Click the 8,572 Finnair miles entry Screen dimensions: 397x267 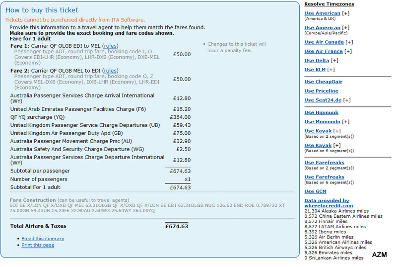[x=326, y=221]
